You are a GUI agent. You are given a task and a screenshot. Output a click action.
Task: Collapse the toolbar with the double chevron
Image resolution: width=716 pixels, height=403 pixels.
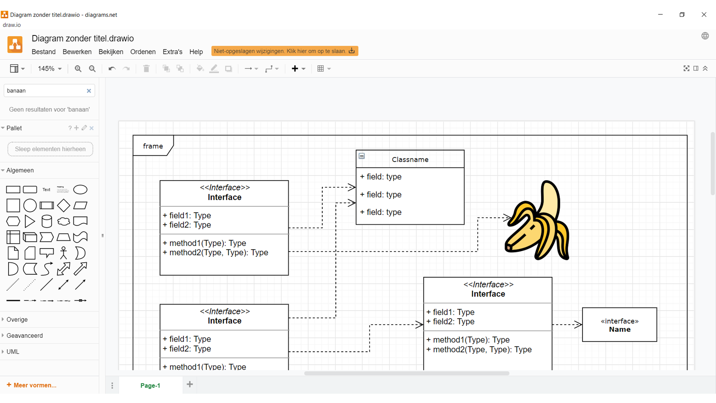pyautogui.click(x=705, y=68)
